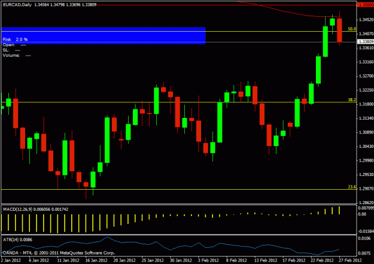The height and width of the screenshot is (264, 374).
Task: Click the 13 Feb 2012 date label
Action: [265, 260]
